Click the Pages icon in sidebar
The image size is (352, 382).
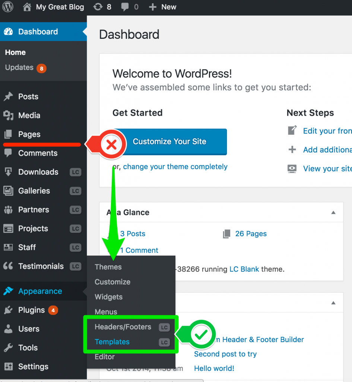tap(8, 134)
